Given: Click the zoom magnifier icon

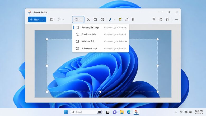Looking at the screenshot, I should tap(154, 20).
